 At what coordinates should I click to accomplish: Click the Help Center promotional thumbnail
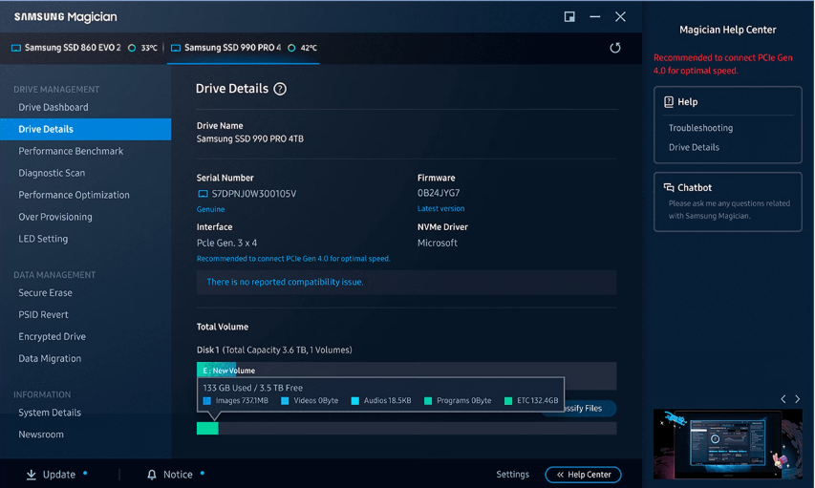click(726, 444)
